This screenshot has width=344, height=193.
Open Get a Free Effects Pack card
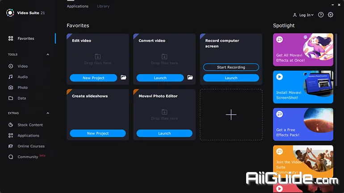pyautogui.click(x=303, y=124)
